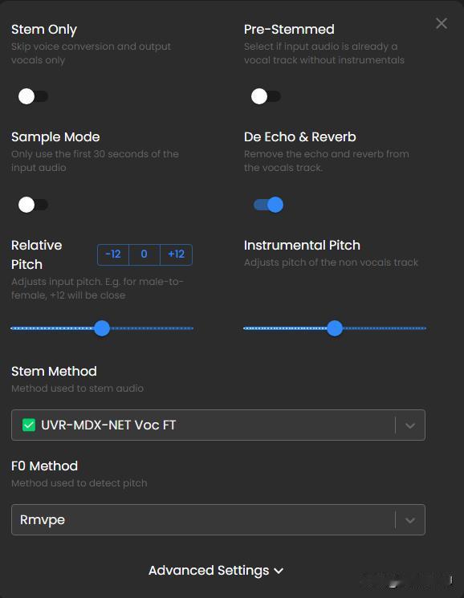Click right end of Instrumental Pitch track
Viewport: 464px width, 598px height.
click(x=424, y=328)
